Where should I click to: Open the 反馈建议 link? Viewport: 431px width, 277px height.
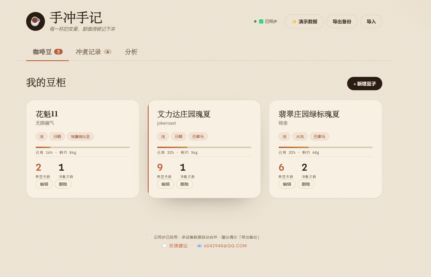pyautogui.click(x=178, y=246)
